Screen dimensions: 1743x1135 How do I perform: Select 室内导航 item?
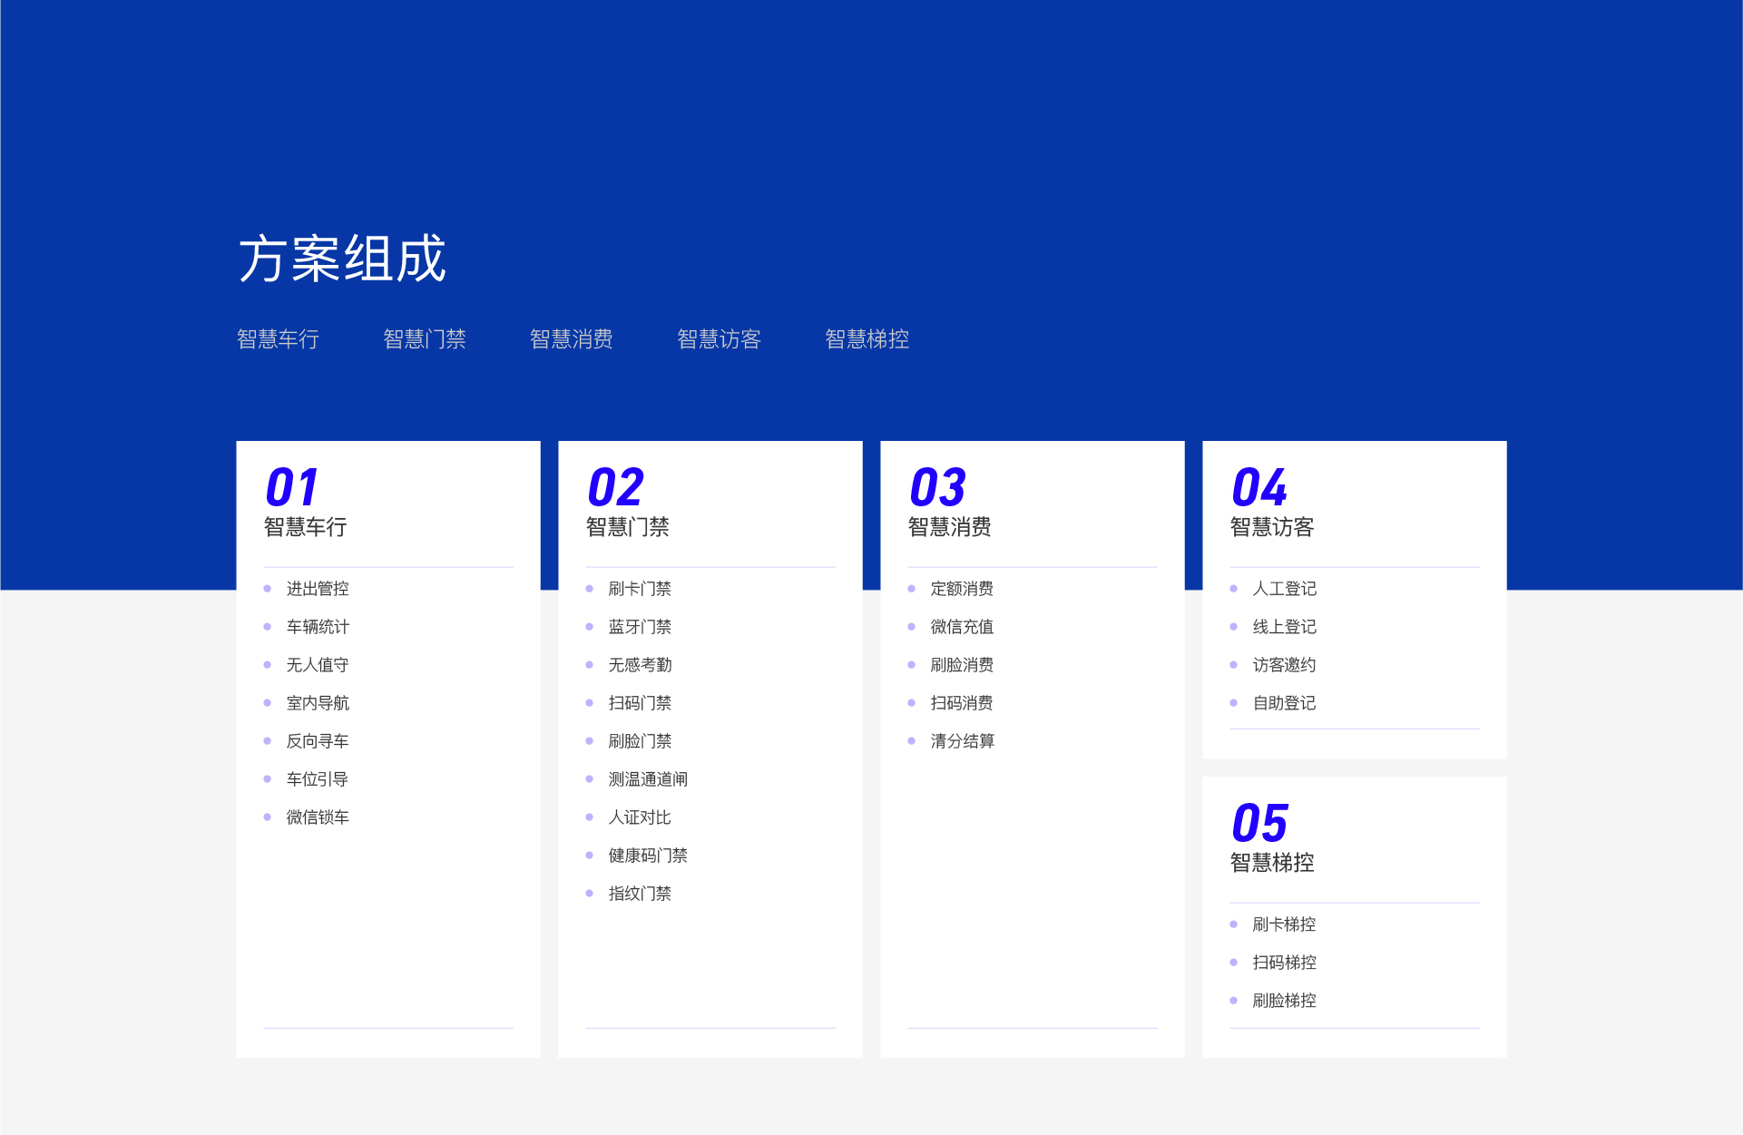click(318, 703)
